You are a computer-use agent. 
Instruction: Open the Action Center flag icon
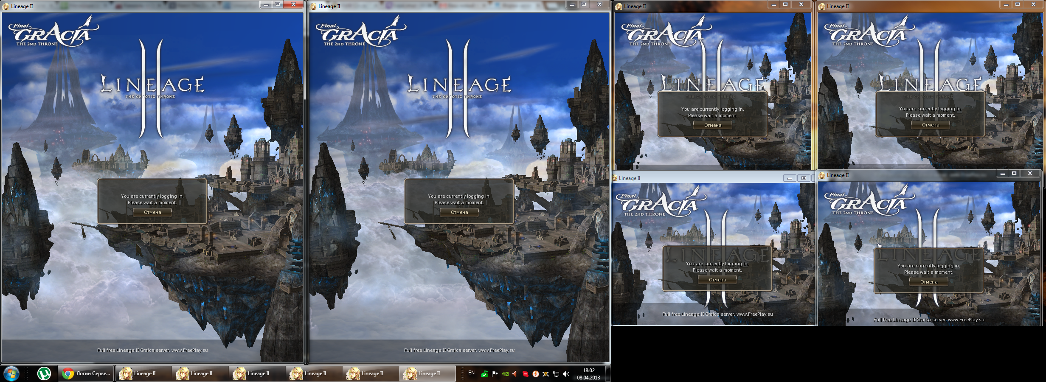pyautogui.click(x=495, y=374)
